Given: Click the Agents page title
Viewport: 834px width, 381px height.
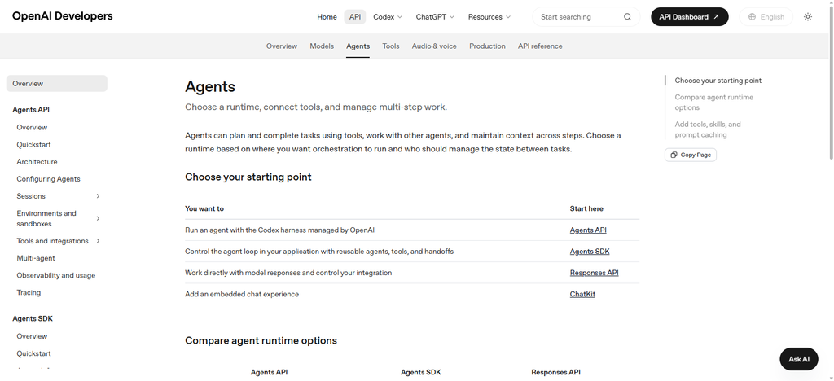Looking at the screenshot, I should tap(210, 86).
